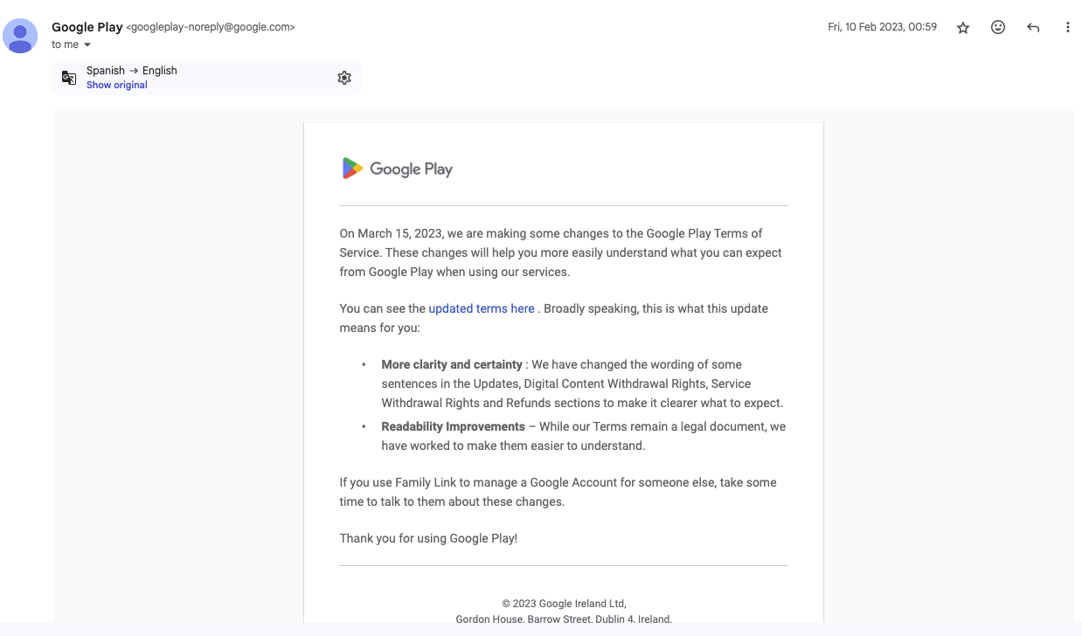This screenshot has width=1082, height=636.
Task: Add an emoji reaction to the email
Action: click(998, 27)
